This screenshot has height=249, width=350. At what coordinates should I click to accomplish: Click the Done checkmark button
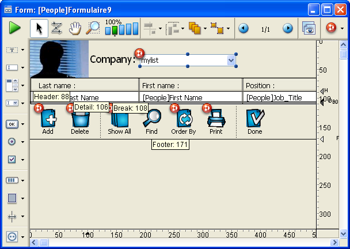254,118
